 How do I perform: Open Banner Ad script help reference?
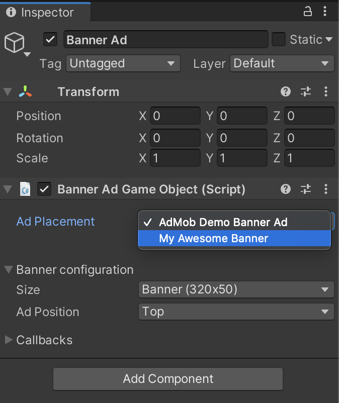click(286, 189)
